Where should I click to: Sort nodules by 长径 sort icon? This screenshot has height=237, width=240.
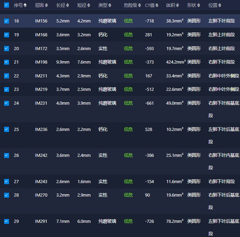pyautogui.click(x=67, y=6)
